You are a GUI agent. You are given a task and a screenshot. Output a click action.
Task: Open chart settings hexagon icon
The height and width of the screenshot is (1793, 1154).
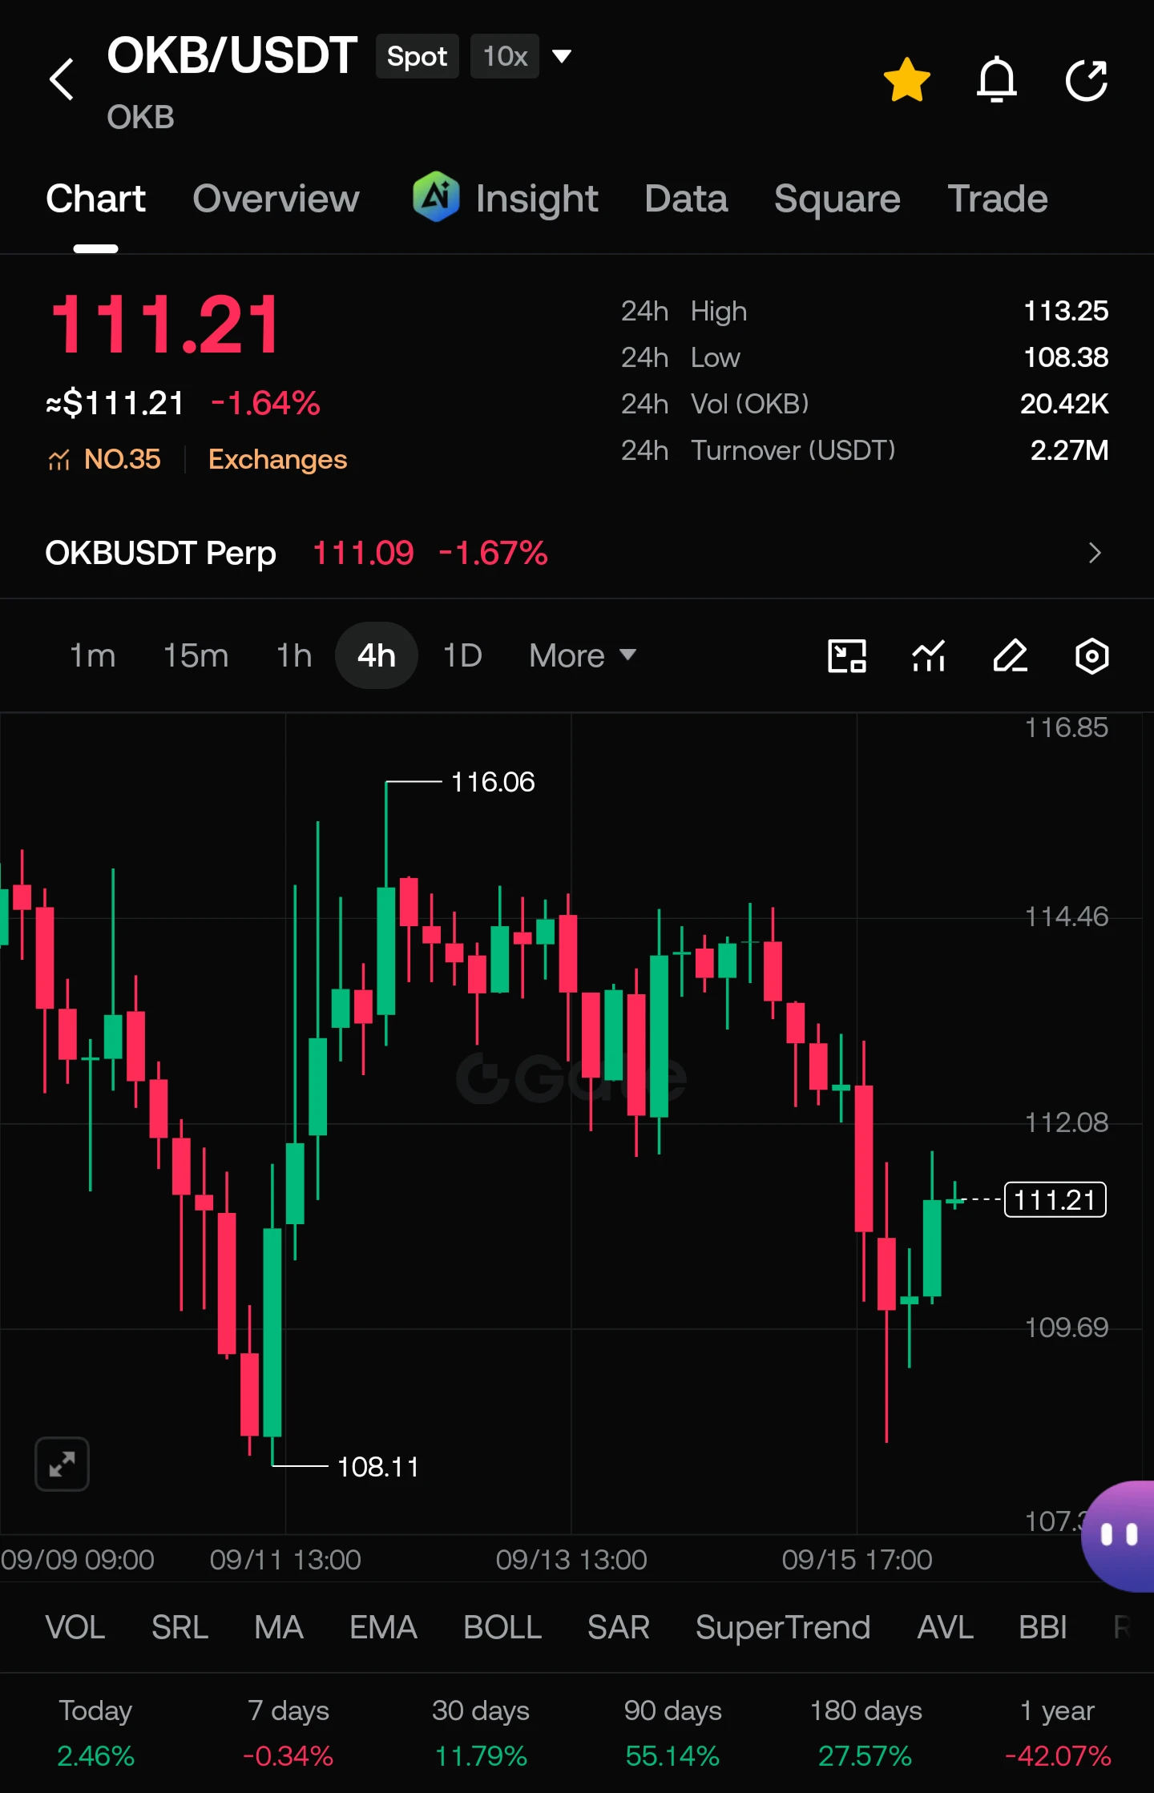(1091, 656)
